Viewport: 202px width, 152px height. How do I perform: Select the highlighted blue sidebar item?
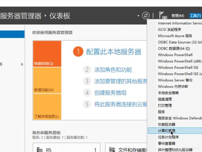[x=12, y=34]
